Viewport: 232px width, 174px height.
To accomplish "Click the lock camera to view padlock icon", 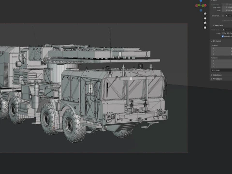I will coord(205,28).
